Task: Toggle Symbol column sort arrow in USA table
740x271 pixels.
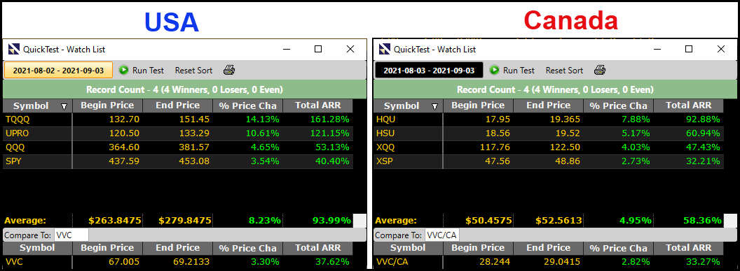Action: tap(64, 107)
